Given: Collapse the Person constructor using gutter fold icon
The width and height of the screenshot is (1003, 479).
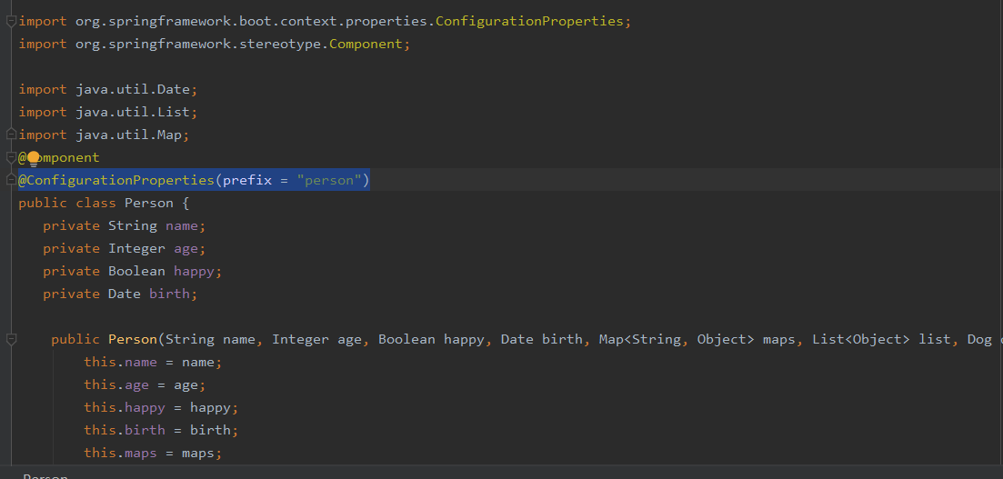Looking at the screenshot, I should [12, 339].
